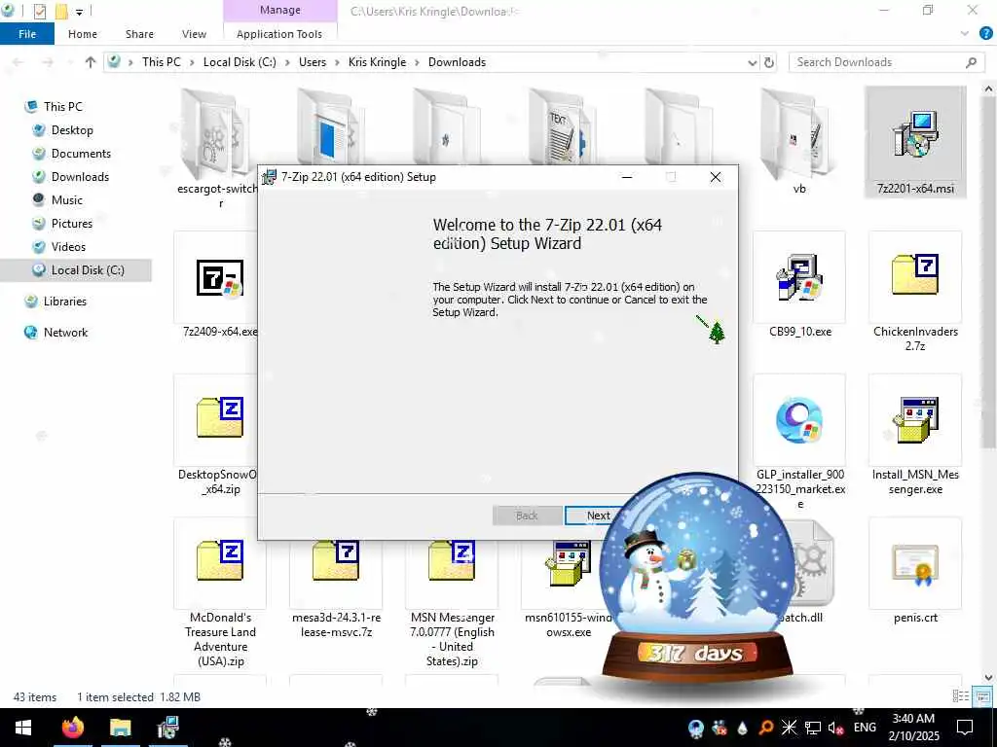Click the white snowflake tray icon

click(789, 728)
